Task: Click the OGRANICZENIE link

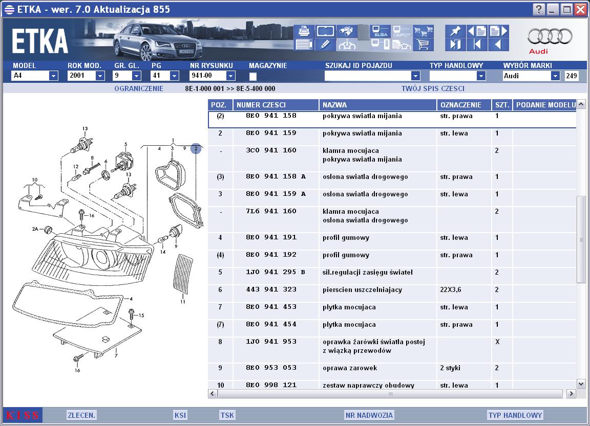Action: point(139,88)
